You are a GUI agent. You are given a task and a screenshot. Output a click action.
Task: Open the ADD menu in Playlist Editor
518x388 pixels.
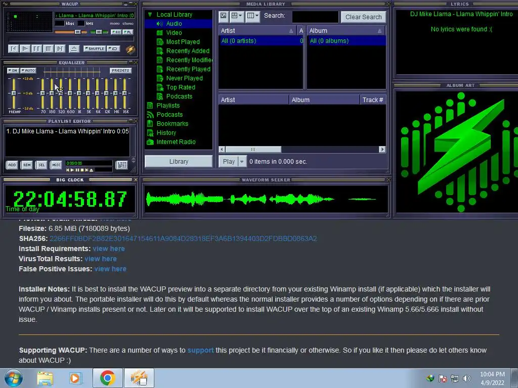pyautogui.click(x=12, y=165)
